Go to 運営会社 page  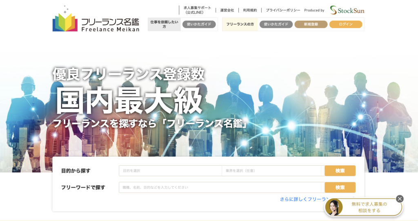[227, 10]
